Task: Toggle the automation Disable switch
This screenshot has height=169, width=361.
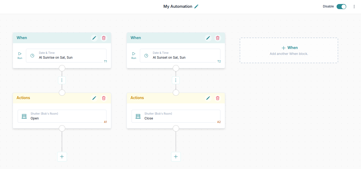Action: tap(341, 7)
